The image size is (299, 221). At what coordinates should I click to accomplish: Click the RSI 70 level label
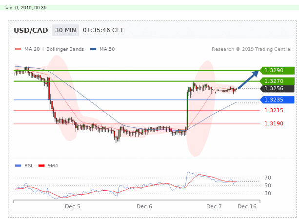click(268, 178)
